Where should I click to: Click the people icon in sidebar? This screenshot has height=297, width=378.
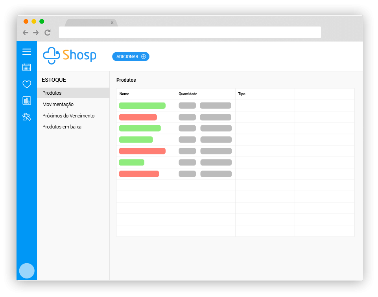click(x=26, y=117)
